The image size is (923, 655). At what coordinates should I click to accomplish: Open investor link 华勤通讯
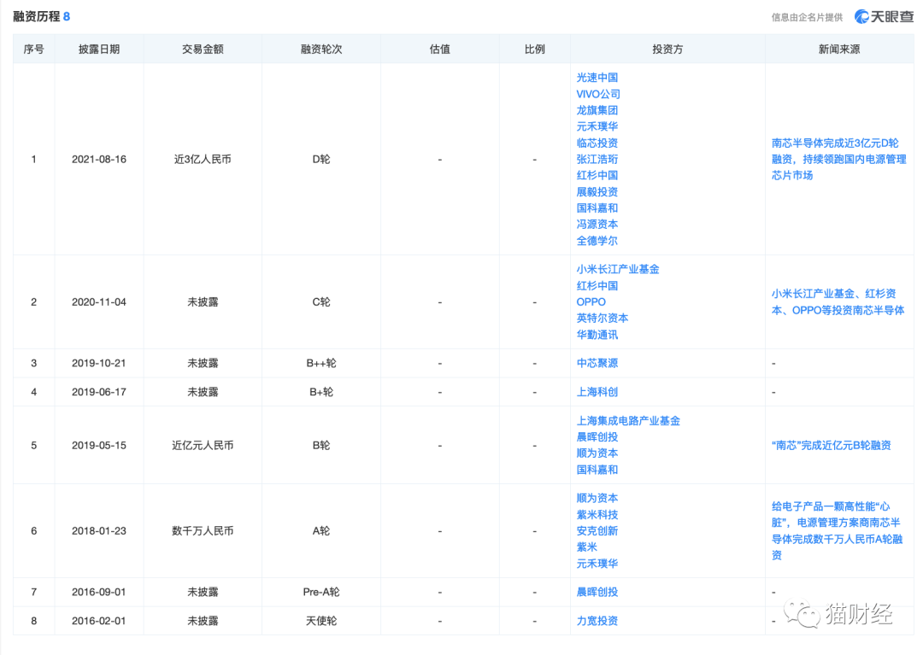click(597, 335)
